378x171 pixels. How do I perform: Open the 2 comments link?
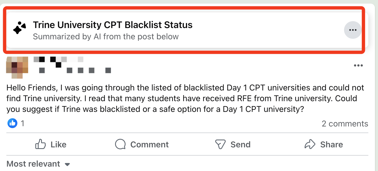tap(345, 124)
